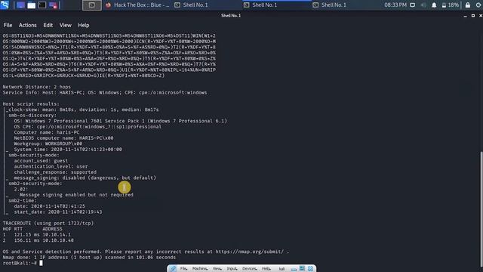Screen dimensions: 483x272
Task: Click the 'Windows 7 Professional 7601' OS line
Action: coord(120,121)
